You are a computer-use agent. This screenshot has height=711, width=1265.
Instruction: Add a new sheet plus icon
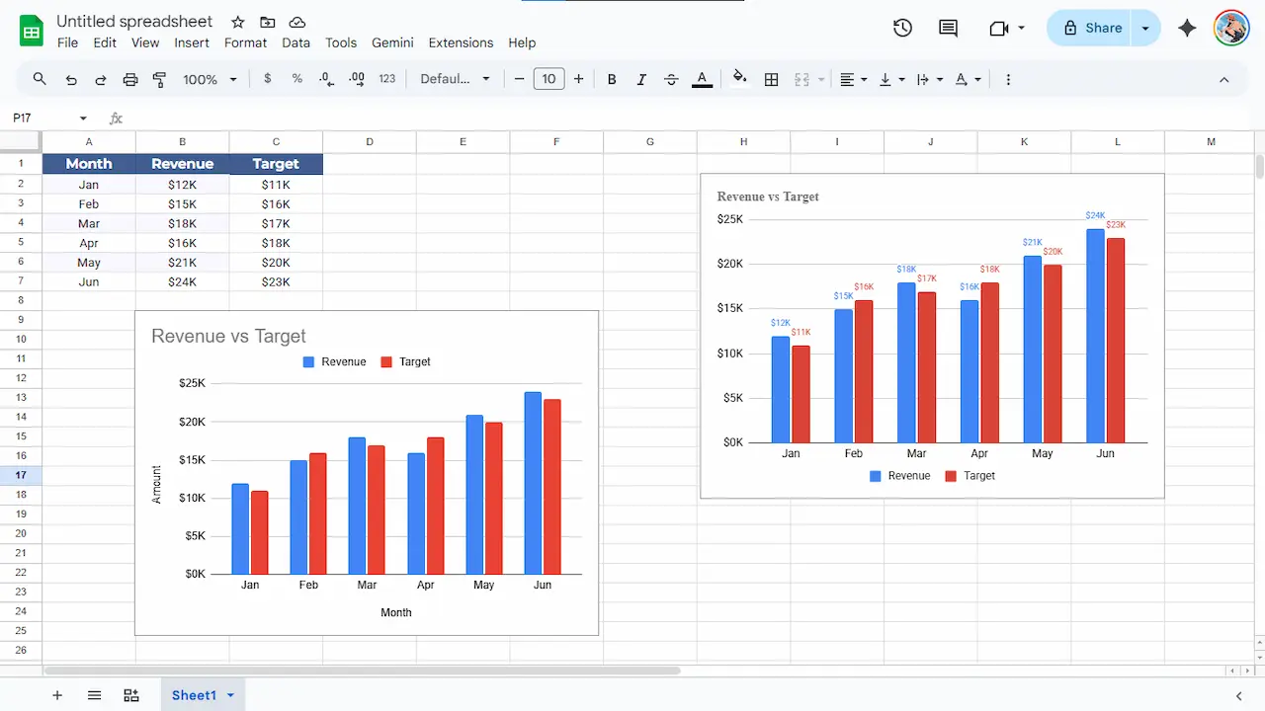(57, 695)
